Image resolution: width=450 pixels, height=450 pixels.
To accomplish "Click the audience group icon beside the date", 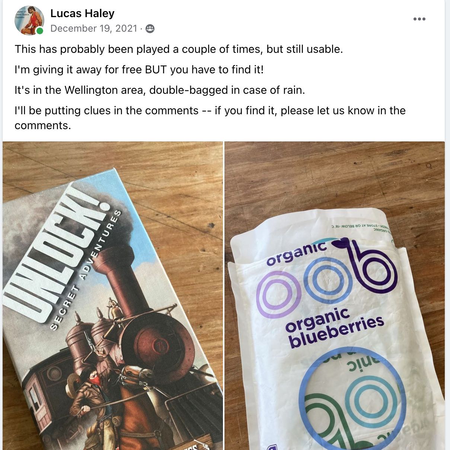I will [x=150, y=29].
